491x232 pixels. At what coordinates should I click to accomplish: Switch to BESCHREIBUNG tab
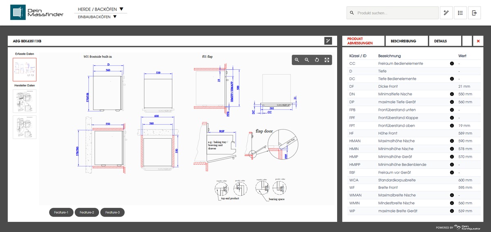point(407,41)
